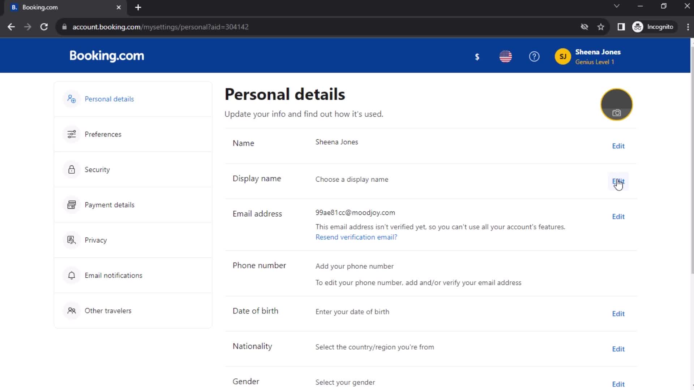The image size is (694, 390).
Task: Click the SJ profile avatar
Action: click(562, 57)
